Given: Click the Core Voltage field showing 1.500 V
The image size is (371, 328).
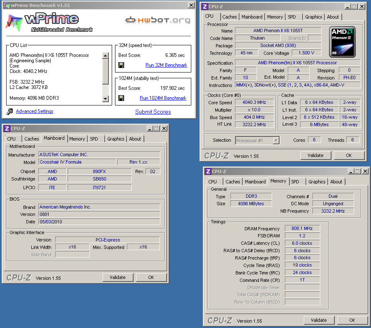Looking at the screenshot, I should [306, 53].
